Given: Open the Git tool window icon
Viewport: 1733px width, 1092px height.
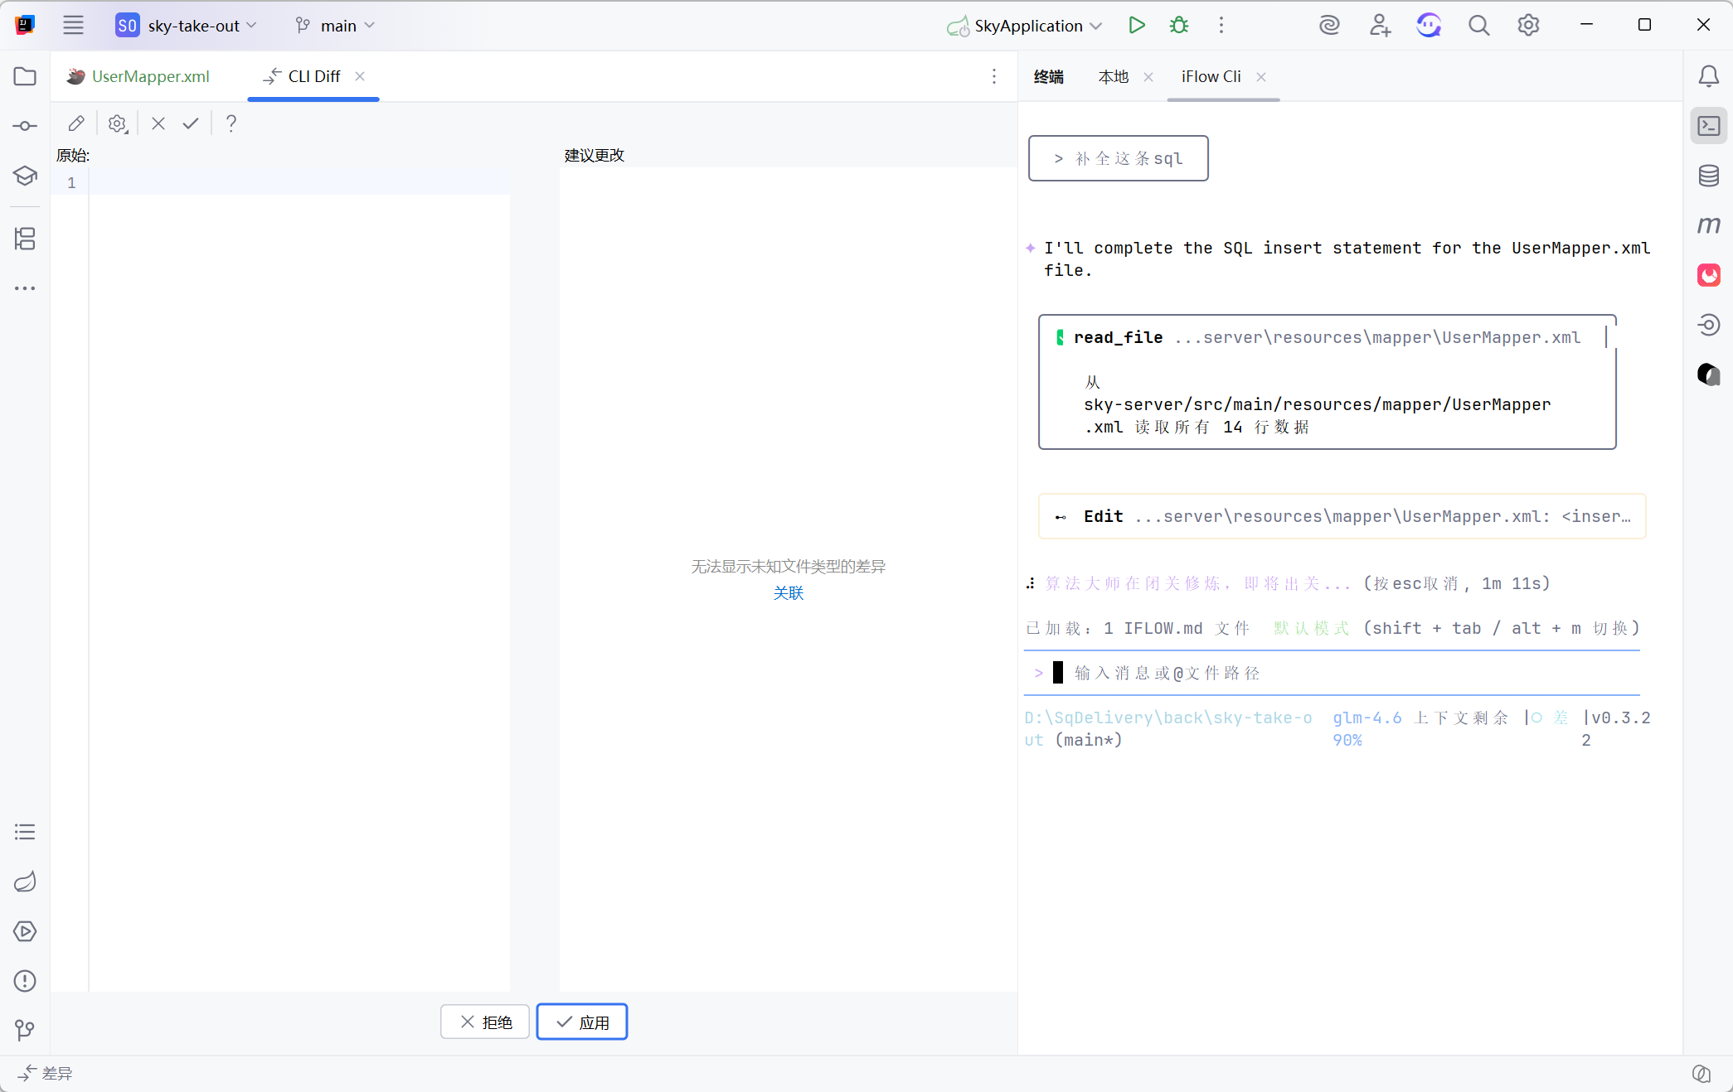Looking at the screenshot, I should (x=25, y=1030).
